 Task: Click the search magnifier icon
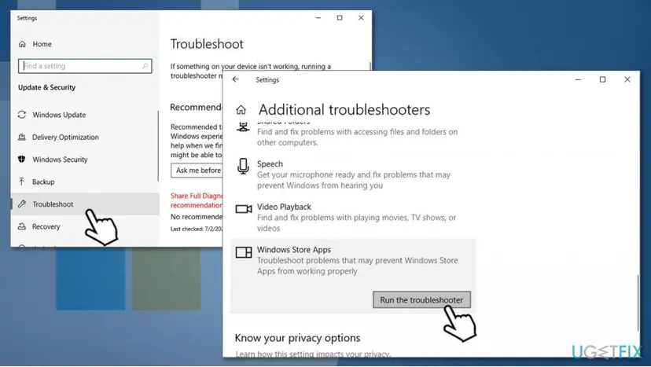(145, 66)
